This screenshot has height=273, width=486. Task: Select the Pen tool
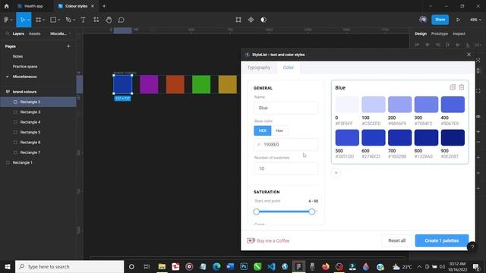tap(68, 20)
